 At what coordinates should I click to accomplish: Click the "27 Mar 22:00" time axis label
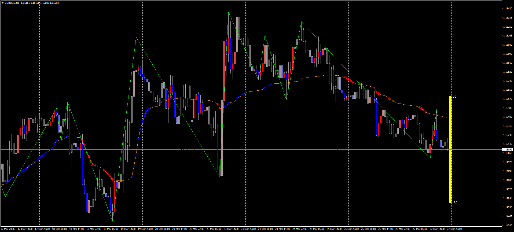[454, 229]
